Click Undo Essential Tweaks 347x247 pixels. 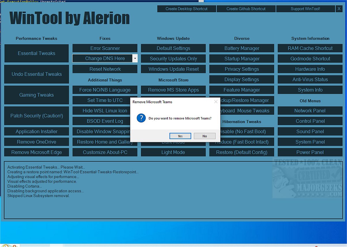click(37, 74)
